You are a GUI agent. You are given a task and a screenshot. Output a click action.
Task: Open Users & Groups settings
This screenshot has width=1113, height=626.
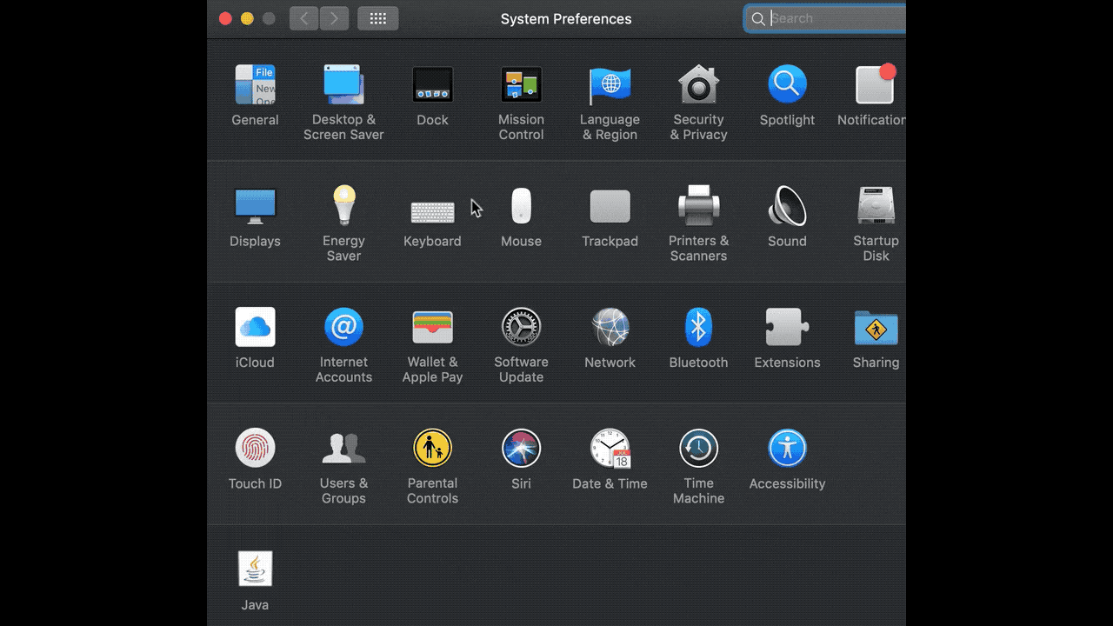coord(343,448)
